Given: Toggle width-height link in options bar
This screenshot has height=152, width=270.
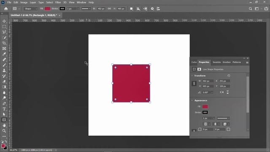Looking at the screenshot, I should coord(109,8).
